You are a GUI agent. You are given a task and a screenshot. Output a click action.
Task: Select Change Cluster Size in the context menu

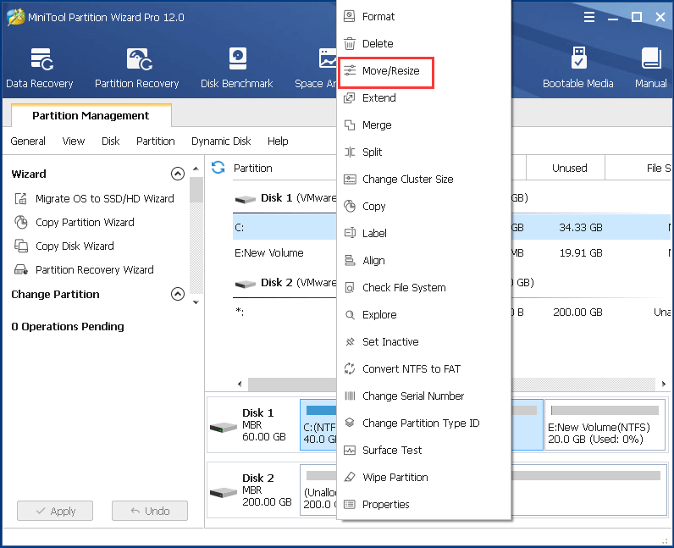click(x=407, y=179)
